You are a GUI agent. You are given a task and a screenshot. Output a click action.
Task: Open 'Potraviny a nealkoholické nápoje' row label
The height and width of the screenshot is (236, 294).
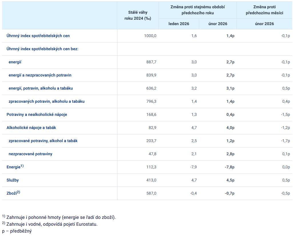(37, 115)
